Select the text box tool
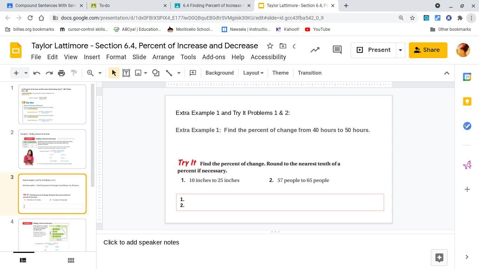 coord(126,73)
